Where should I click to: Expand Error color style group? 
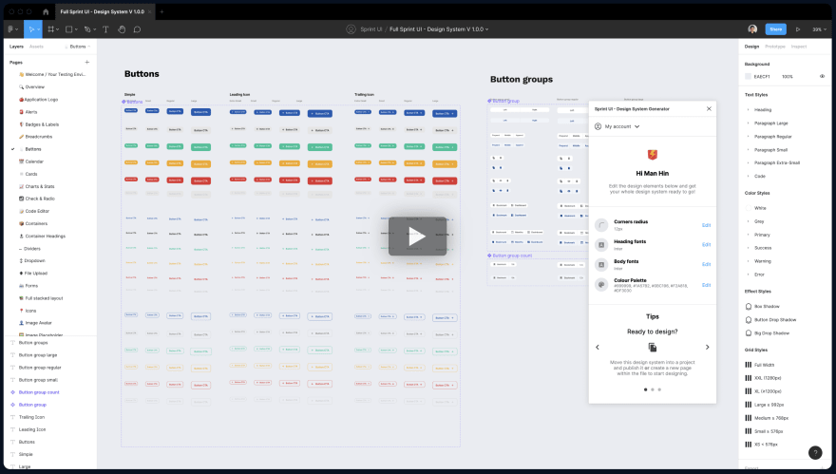(x=748, y=275)
